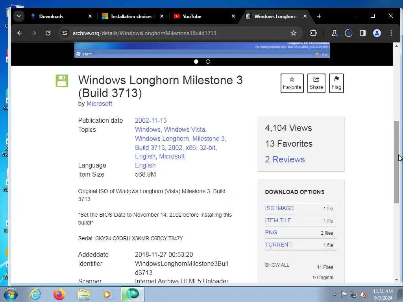Viewport: 403px width, 302px height.
Task: Open the Extensions puzzle icon
Action: click(x=313, y=33)
